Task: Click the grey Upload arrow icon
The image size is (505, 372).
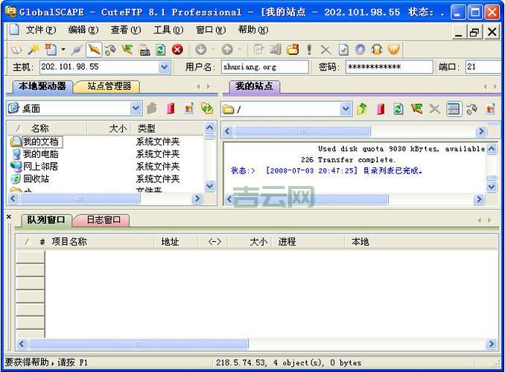Action: (227, 50)
